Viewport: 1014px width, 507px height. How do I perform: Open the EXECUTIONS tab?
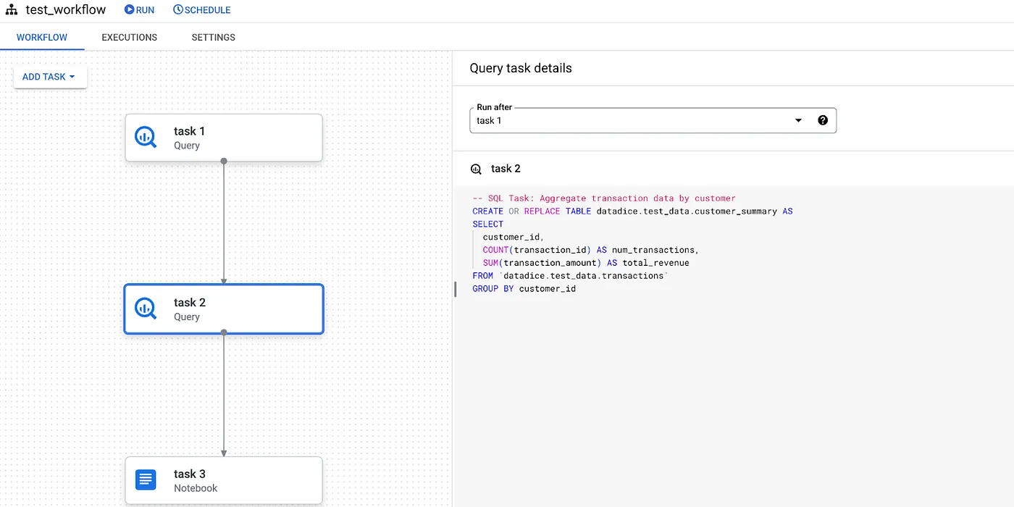129,37
